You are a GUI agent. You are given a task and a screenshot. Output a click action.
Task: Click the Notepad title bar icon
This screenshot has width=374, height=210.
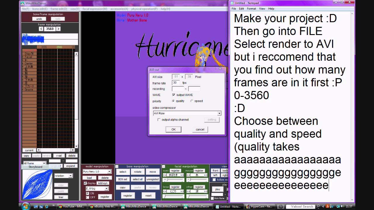232,3
